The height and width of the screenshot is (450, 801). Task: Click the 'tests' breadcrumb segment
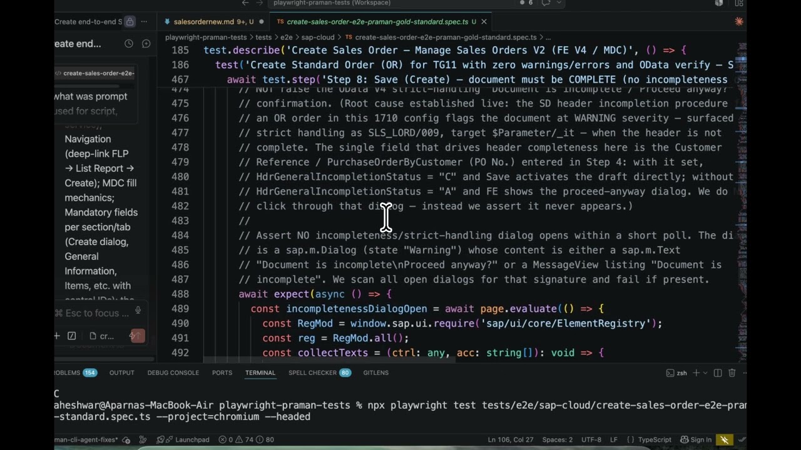click(x=263, y=37)
